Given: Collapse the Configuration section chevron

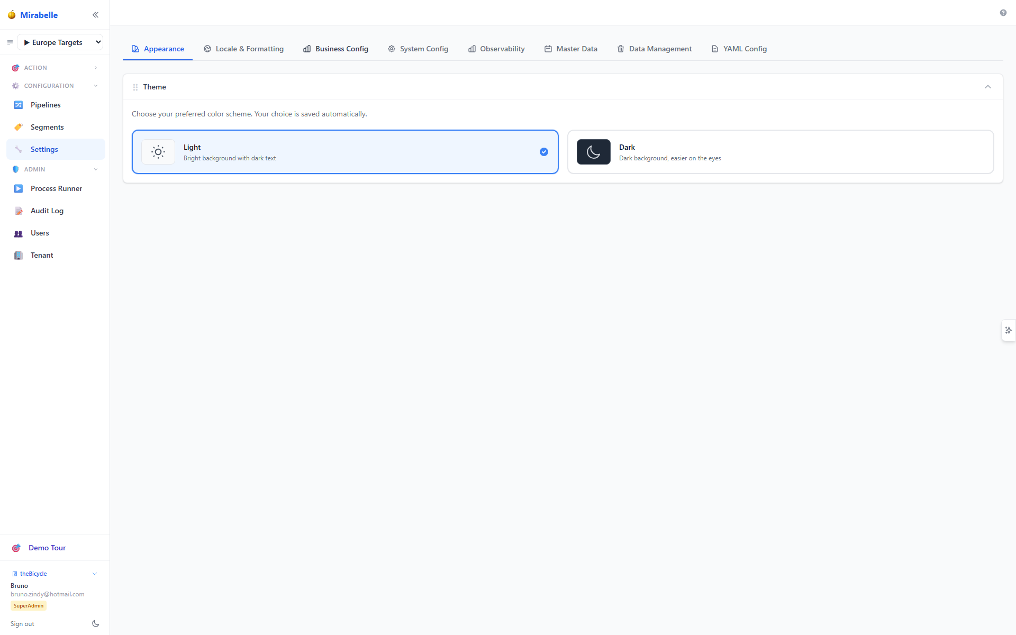Looking at the screenshot, I should pyautogui.click(x=96, y=86).
